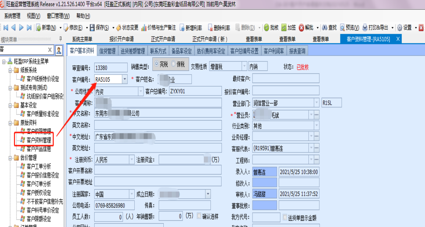Click the 加签 countersign button
Viewport: 425px width, 227px height.
288,28
